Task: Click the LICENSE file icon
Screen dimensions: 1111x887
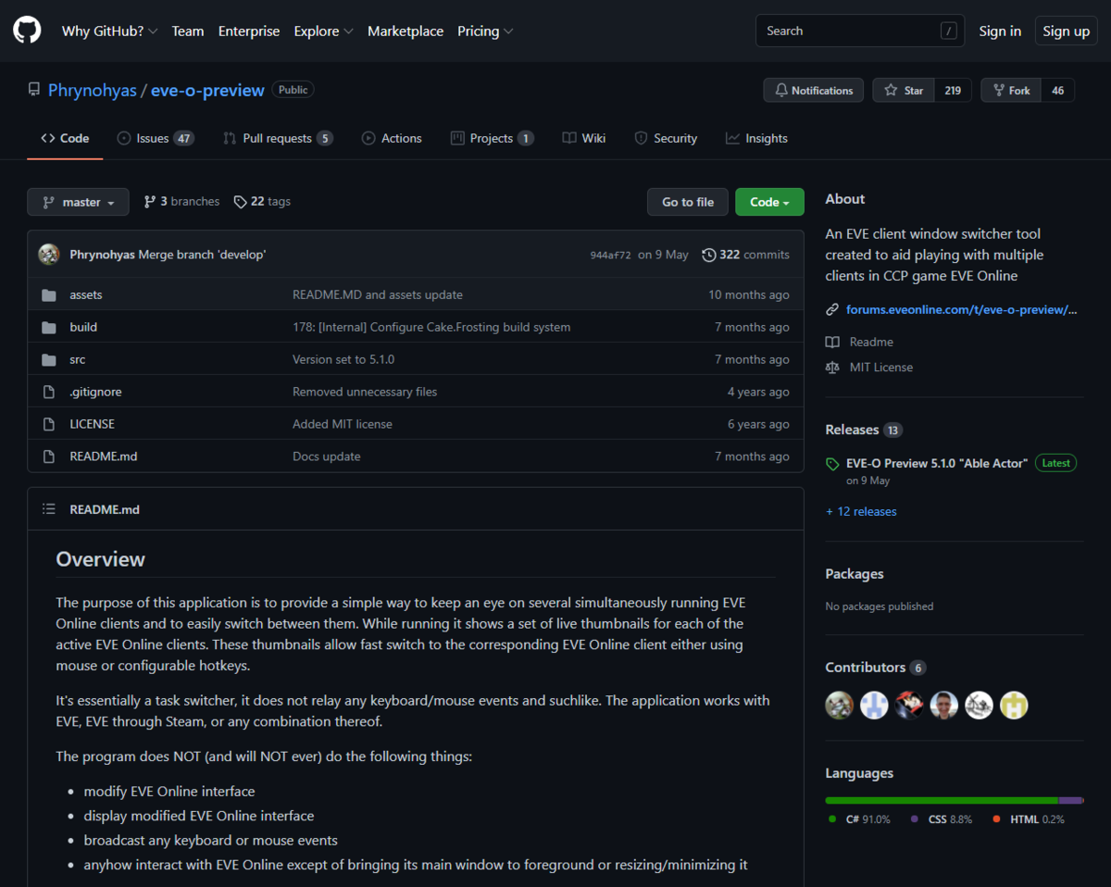Action: [49, 424]
